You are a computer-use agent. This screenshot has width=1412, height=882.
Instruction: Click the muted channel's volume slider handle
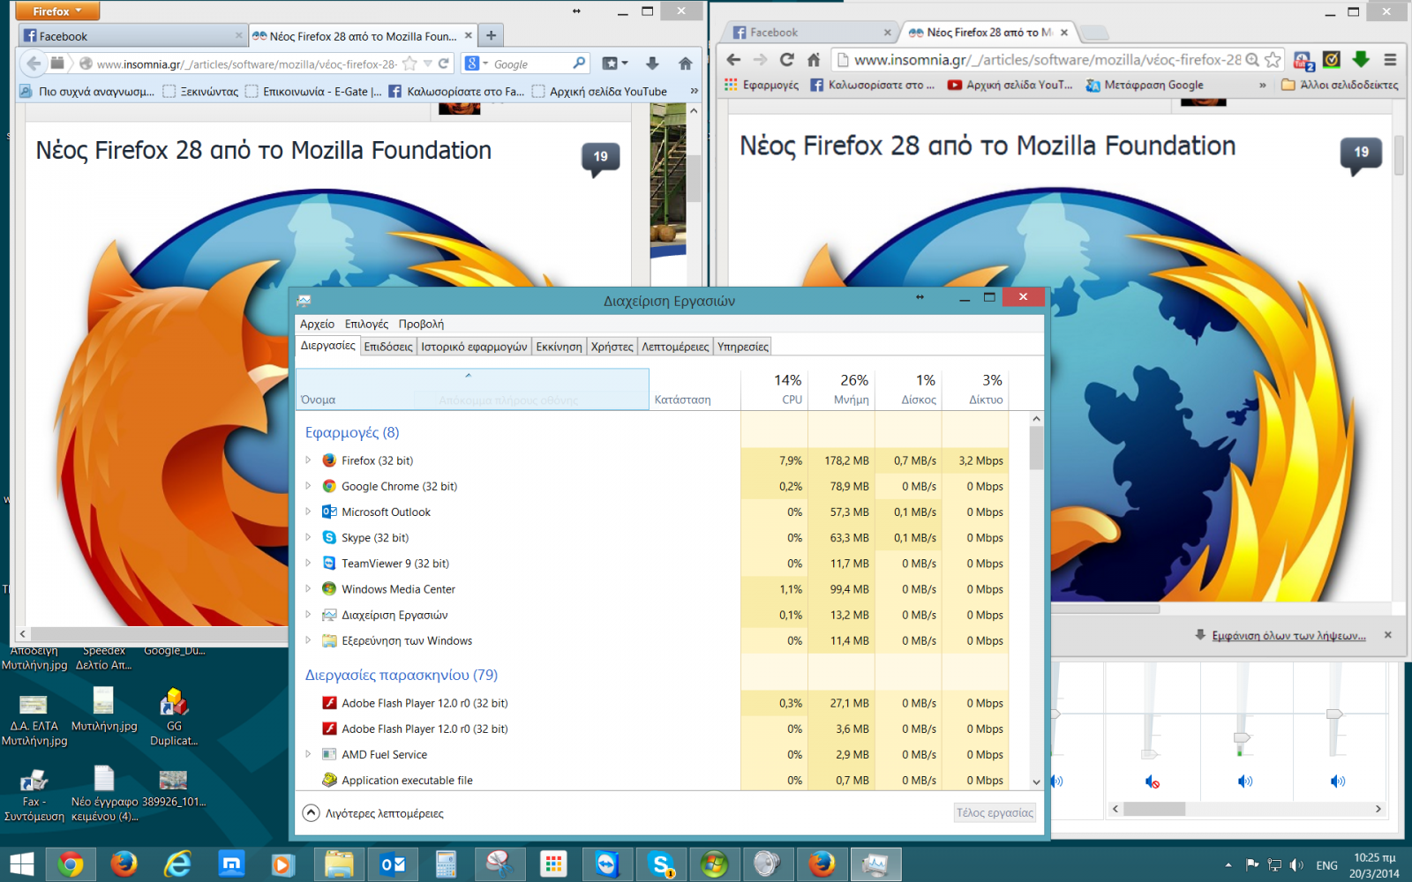(x=1149, y=754)
